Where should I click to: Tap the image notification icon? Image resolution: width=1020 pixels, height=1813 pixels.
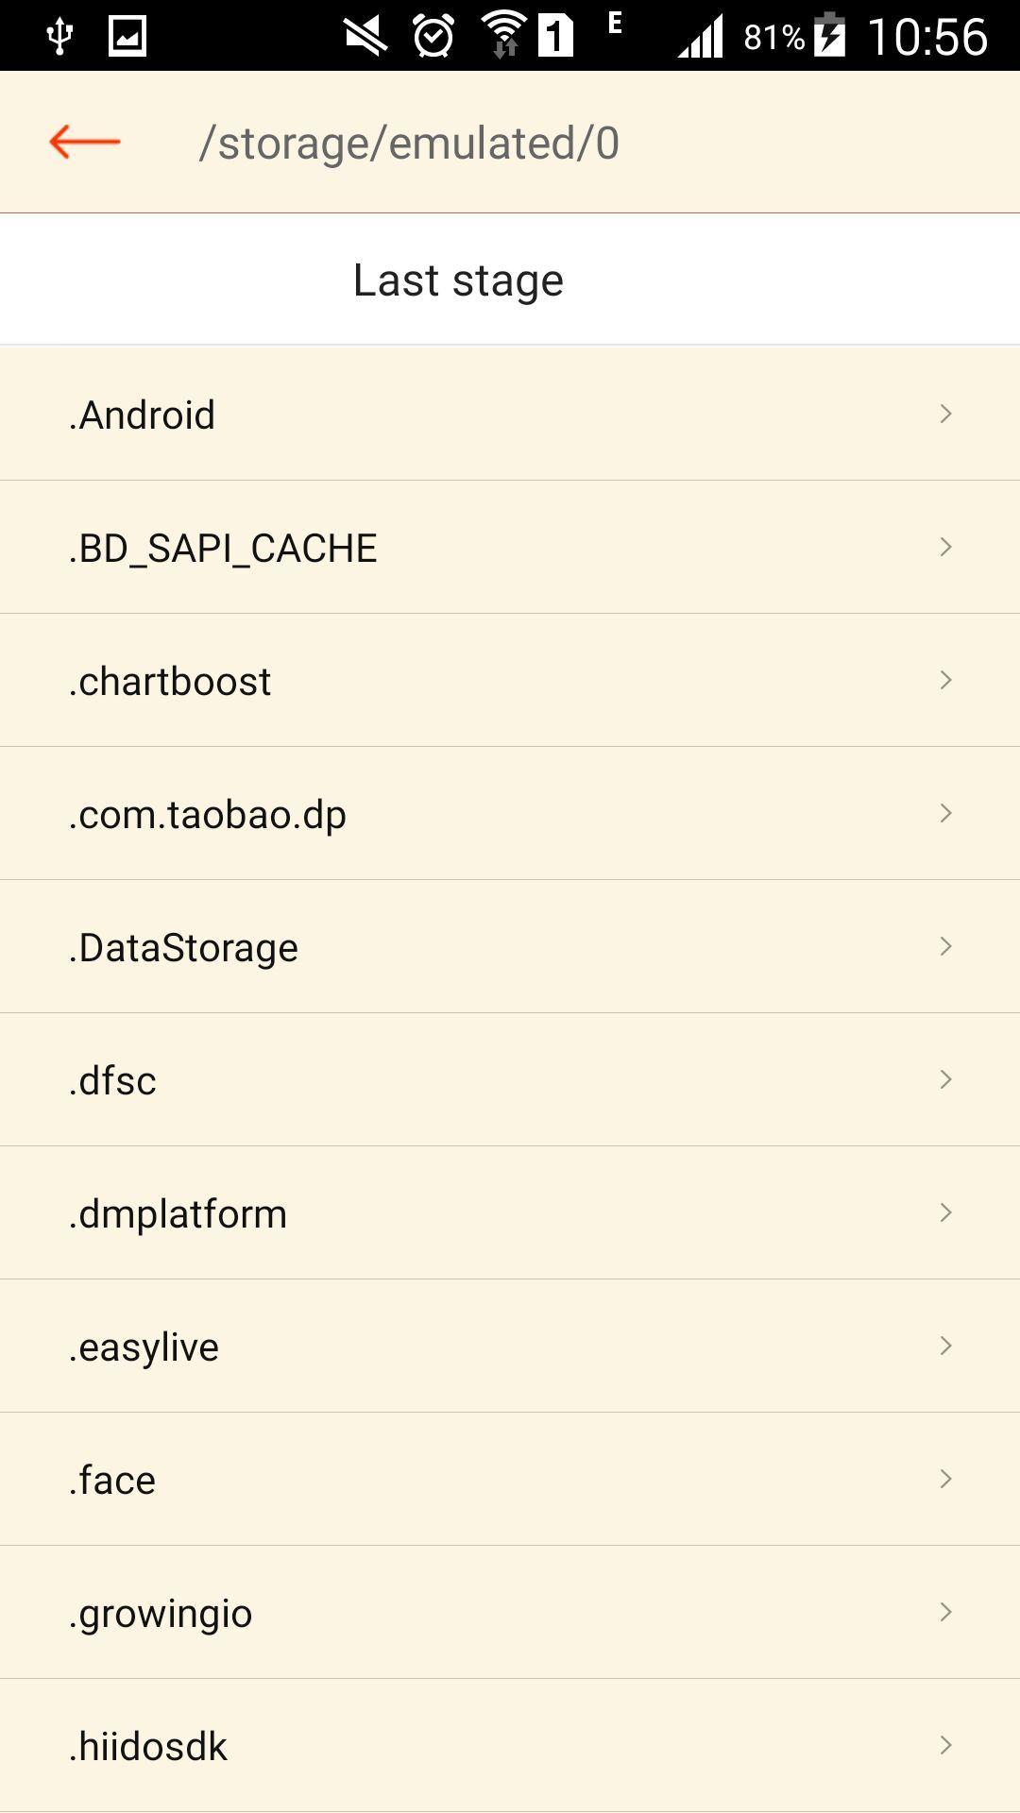127,36
